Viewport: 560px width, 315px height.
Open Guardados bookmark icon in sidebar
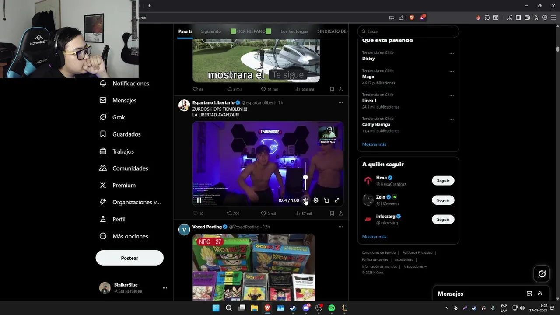(103, 134)
